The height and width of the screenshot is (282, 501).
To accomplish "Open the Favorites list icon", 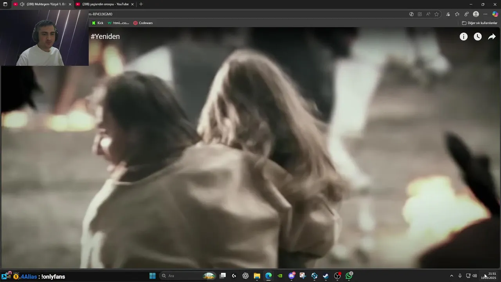I will (x=457, y=14).
